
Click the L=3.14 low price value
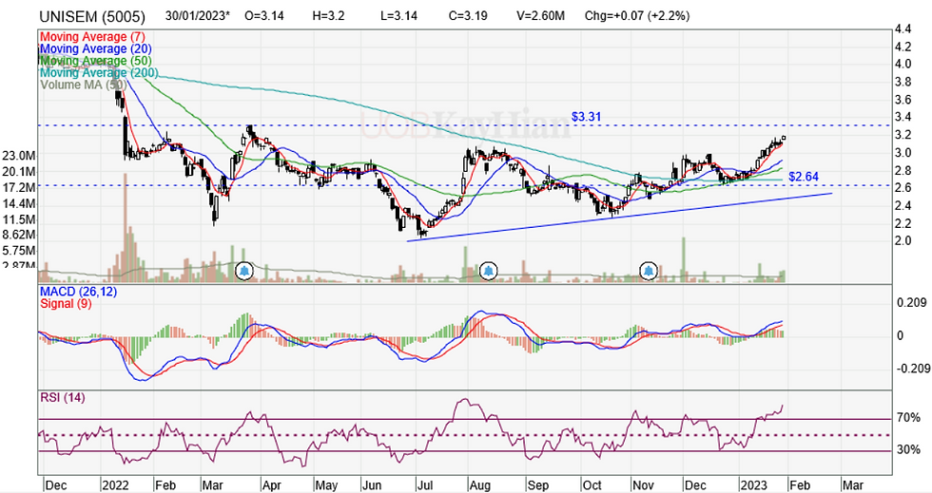[398, 16]
